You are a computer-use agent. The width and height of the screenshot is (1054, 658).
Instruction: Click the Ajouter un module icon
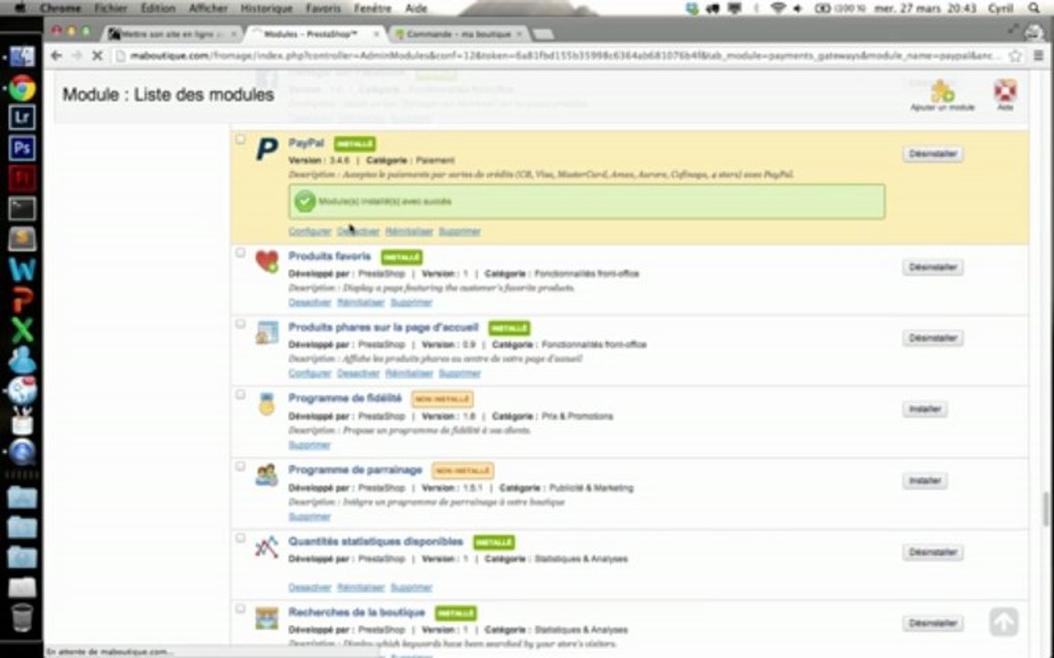pos(942,90)
